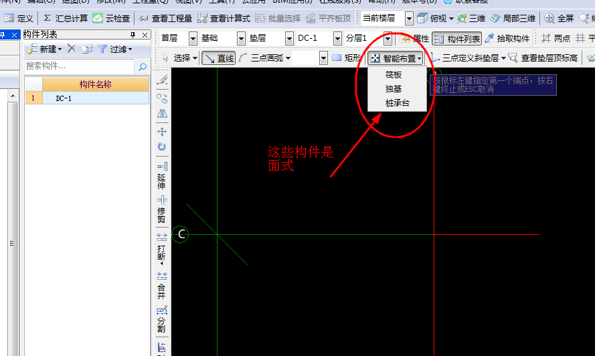Open the 过滤 filter dropdown

point(115,49)
